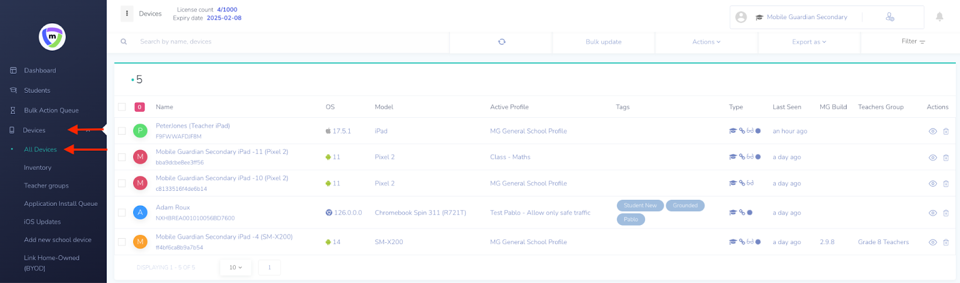
Task: Click the red selected-count badge showing 0
Action: pos(140,107)
